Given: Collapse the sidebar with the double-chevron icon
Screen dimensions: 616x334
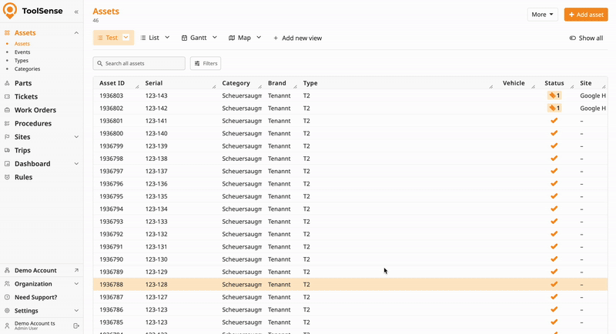Looking at the screenshot, I should coord(75,12).
